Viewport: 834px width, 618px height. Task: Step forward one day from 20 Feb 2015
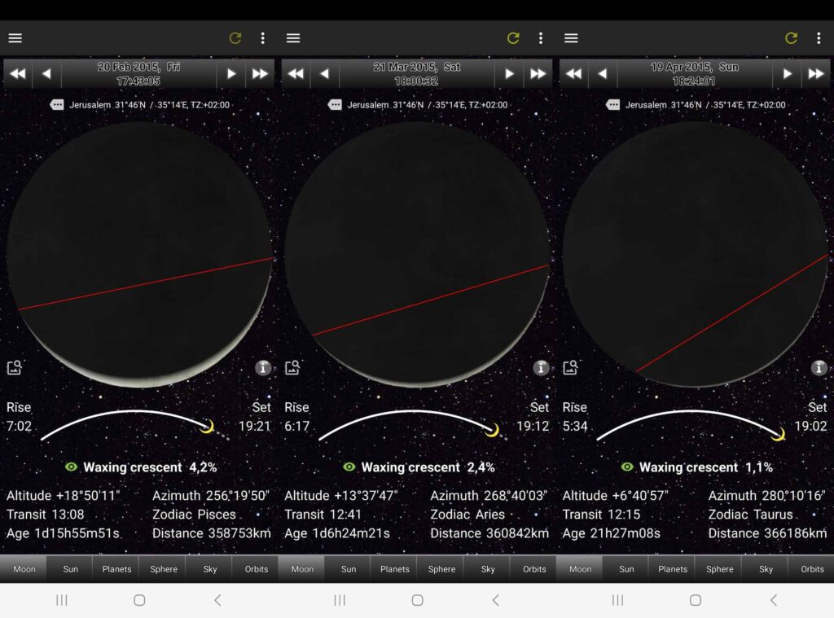[231, 74]
